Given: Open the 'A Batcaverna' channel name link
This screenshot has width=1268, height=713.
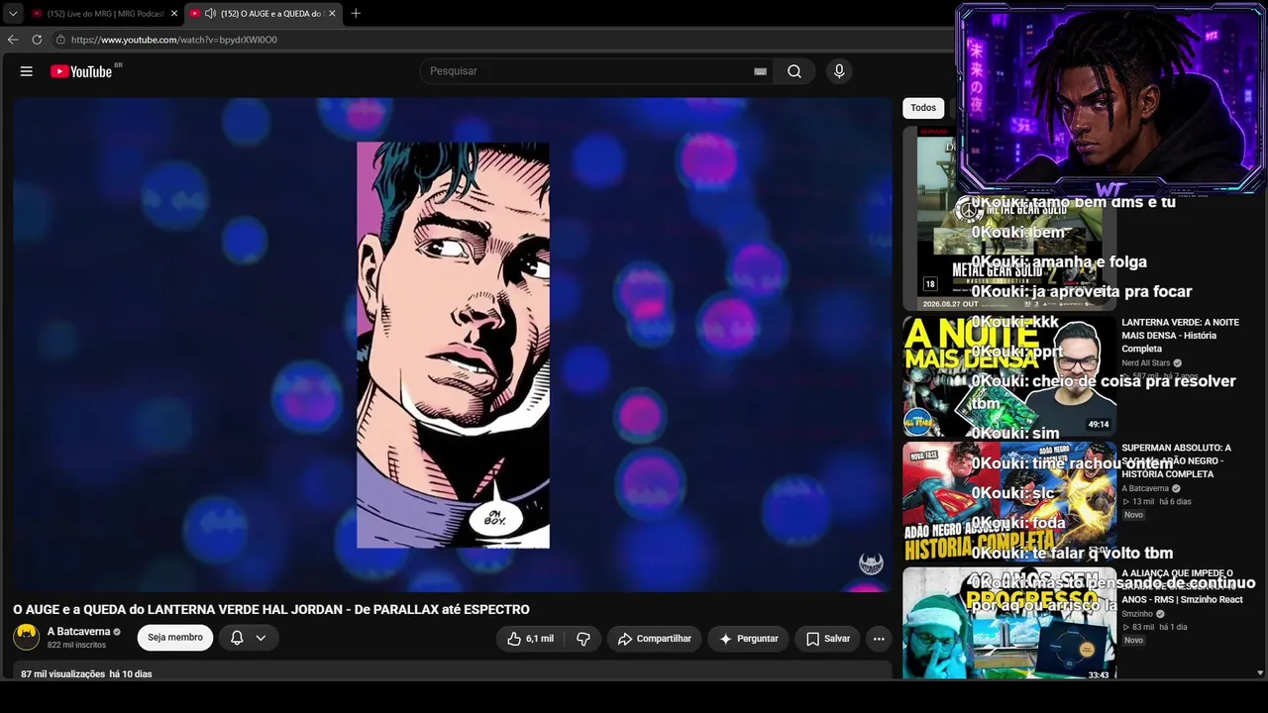Looking at the screenshot, I should [x=78, y=632].
